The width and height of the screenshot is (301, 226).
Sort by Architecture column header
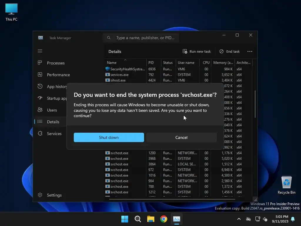pos(244,63)
